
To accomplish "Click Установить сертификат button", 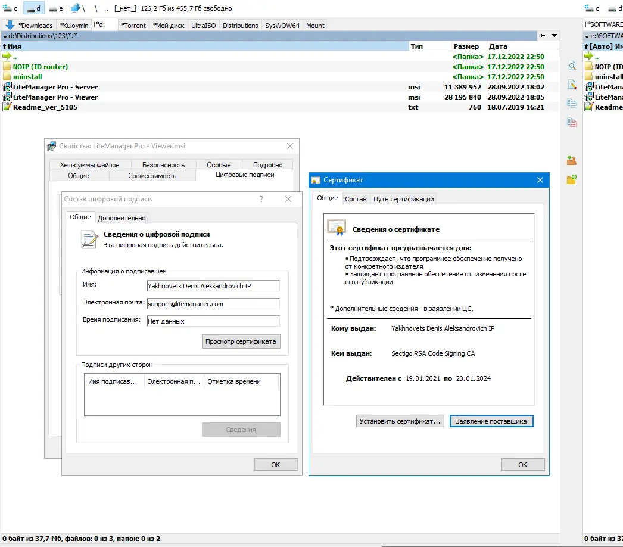I will pos(400,421).
